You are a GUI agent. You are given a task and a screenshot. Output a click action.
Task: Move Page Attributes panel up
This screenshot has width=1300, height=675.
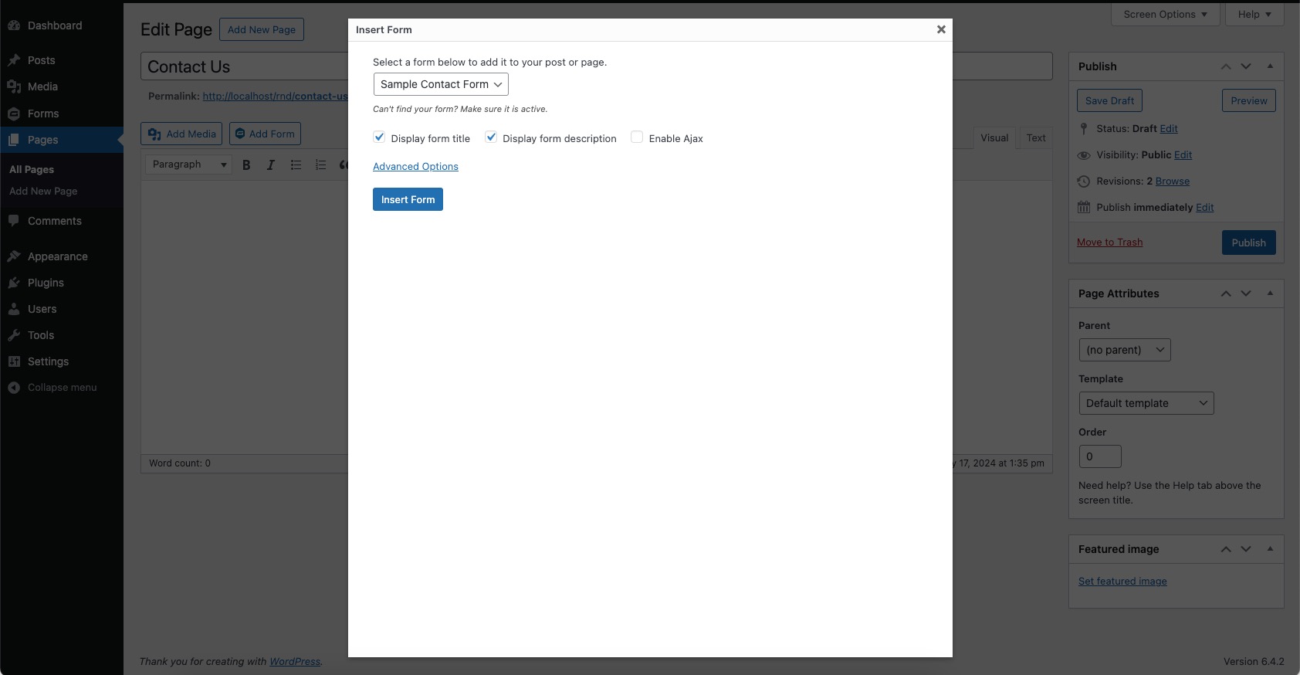[x=1226, y=293]
